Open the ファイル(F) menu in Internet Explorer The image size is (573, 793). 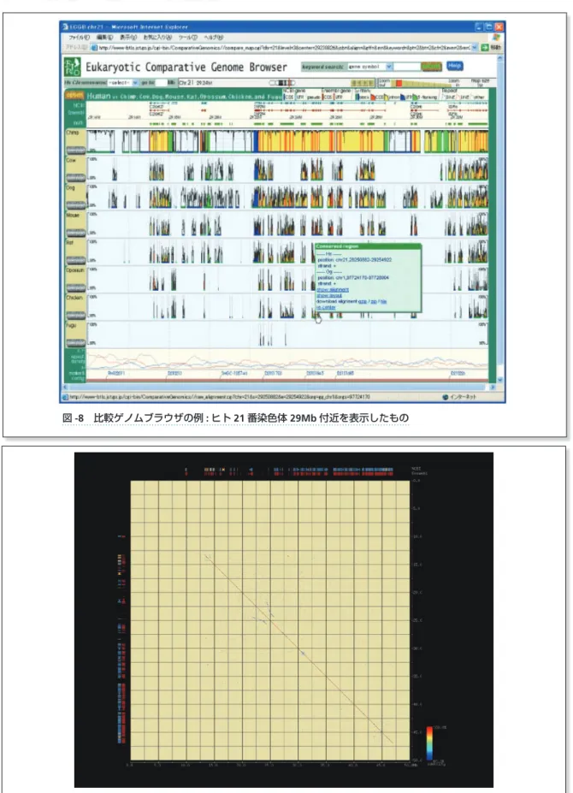point(80,38)
